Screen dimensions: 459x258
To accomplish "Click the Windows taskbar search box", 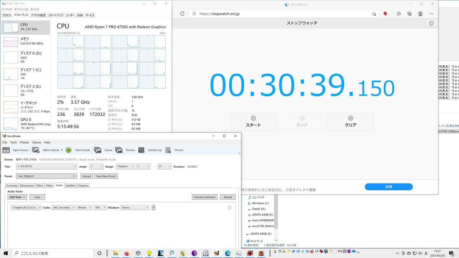I will pos(53,253).
